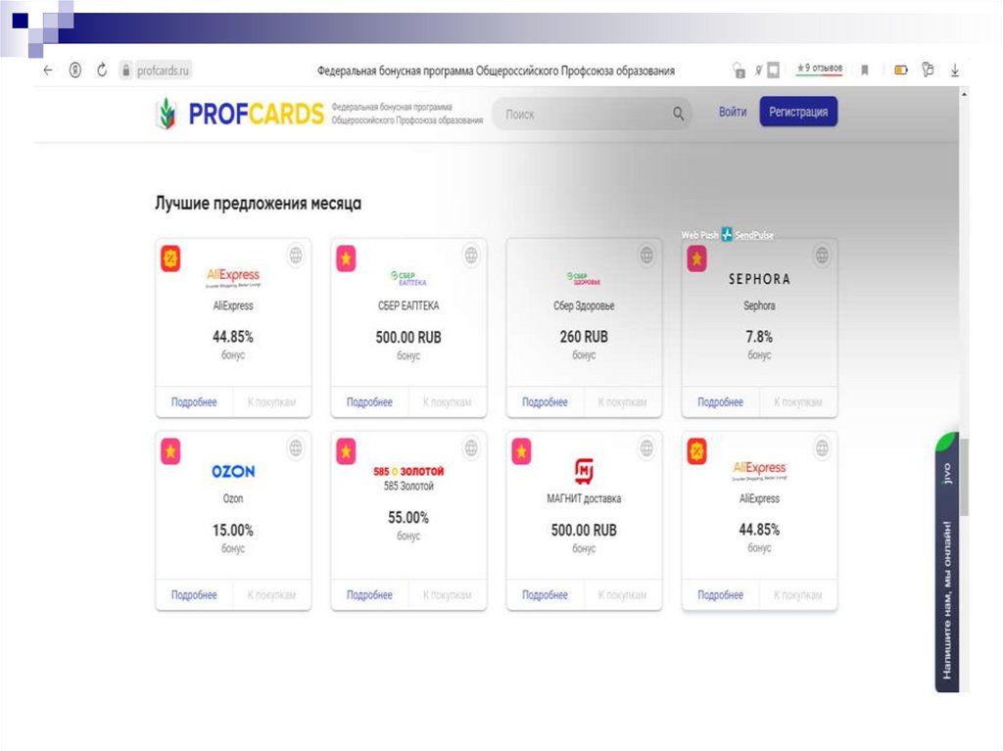The height and width of the screenshot is (751, 1003).
Task: Click the Войти login link
Action: tap(733, 112)
